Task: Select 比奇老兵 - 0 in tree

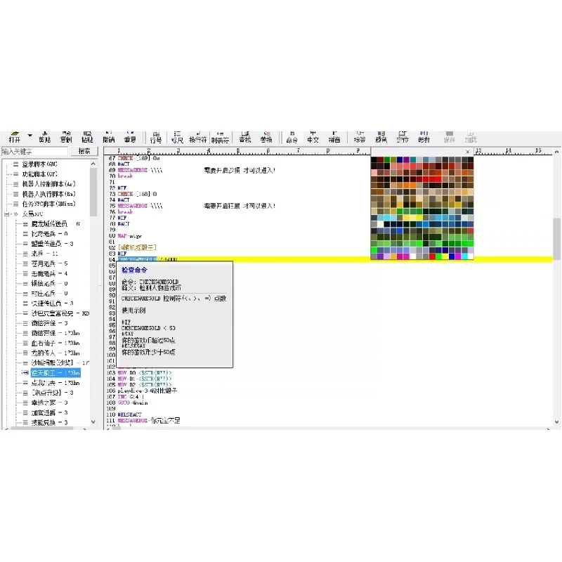Action: coord(49,234)
